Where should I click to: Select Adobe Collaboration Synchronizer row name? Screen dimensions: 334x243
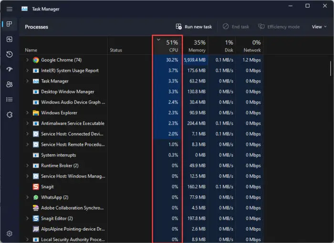pyautogui.click(x=72, y=208)
